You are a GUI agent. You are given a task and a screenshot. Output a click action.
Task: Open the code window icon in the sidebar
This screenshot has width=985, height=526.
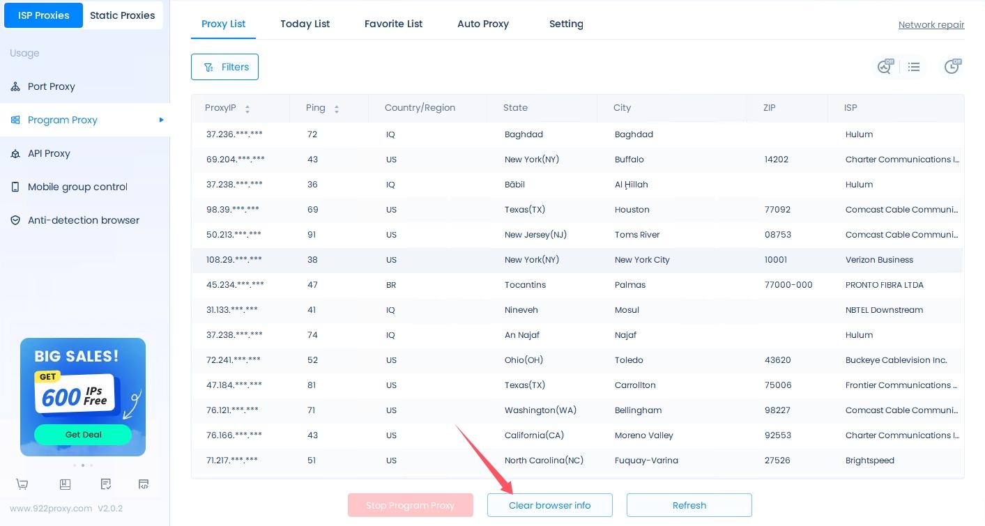(x=144, y=484)
